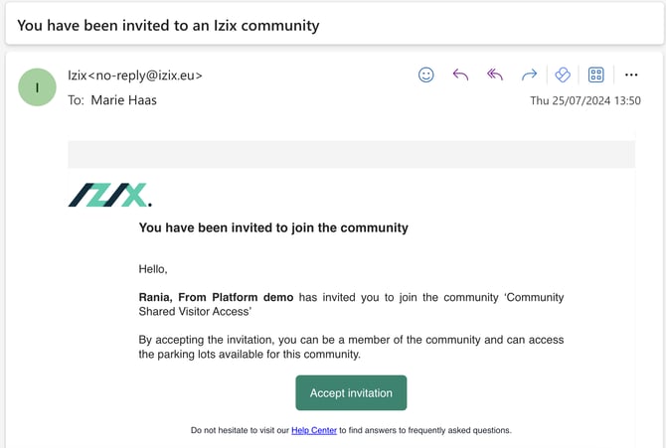The width and height of the screenshot is (666, 448).
Task: Open the Help Center link
Action: (314, 430)
